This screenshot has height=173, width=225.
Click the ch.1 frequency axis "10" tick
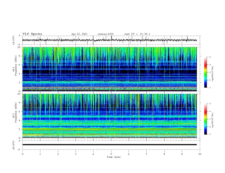[19, 47]
